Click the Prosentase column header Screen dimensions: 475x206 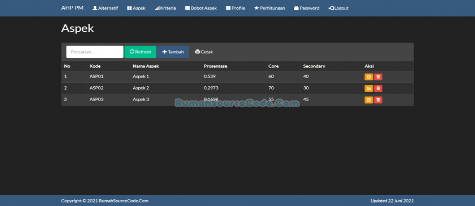pos(215,66)
